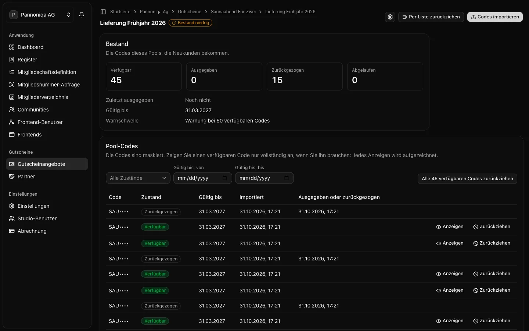
Task: Click the Register icon in the sidebar
Action: click(12, 60)
